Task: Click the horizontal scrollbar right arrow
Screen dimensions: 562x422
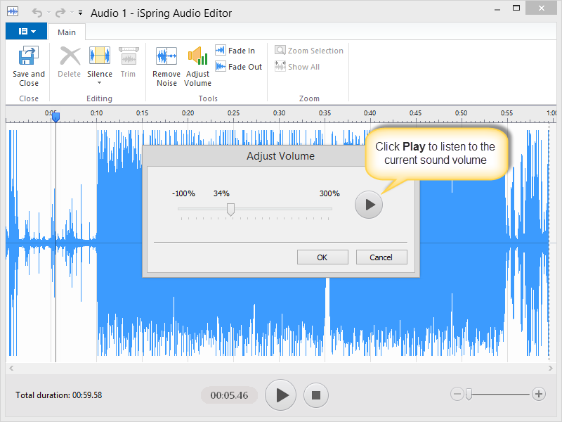Action: (551, 368)
